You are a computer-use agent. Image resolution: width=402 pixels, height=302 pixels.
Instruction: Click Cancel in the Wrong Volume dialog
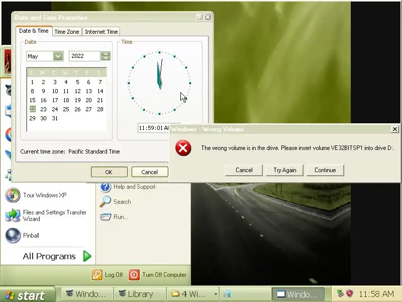tap(244, 170)
